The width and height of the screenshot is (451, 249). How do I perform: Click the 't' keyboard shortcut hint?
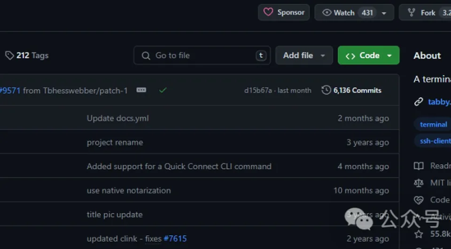click(x=261, y=55)
